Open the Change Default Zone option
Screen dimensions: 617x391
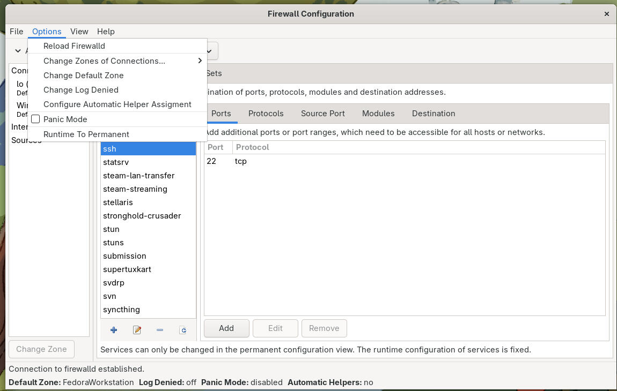click(x=84, y=76)
